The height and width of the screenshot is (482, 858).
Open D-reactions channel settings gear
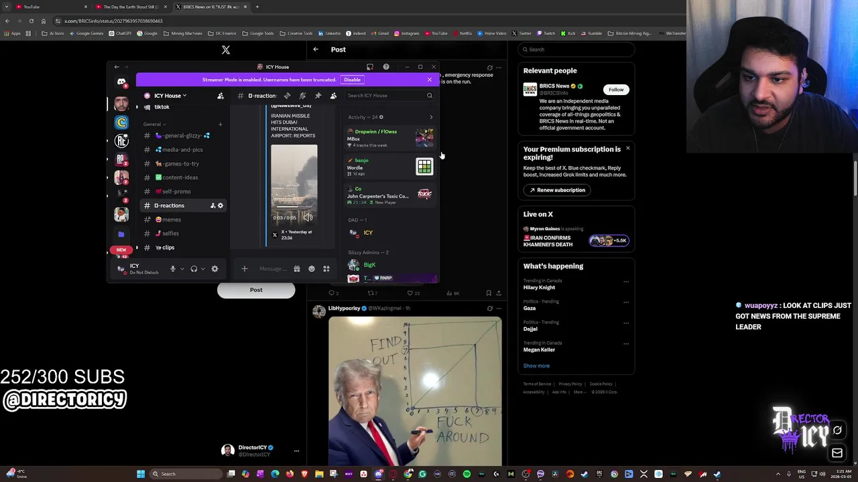point(221,206)
